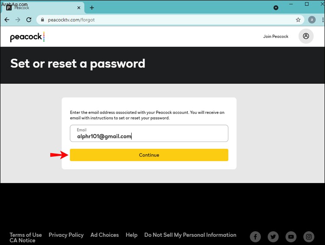This screenshot has height=245, width=325.
Task: Open the tab search dropdown arrow
Action: click(276, 8)
